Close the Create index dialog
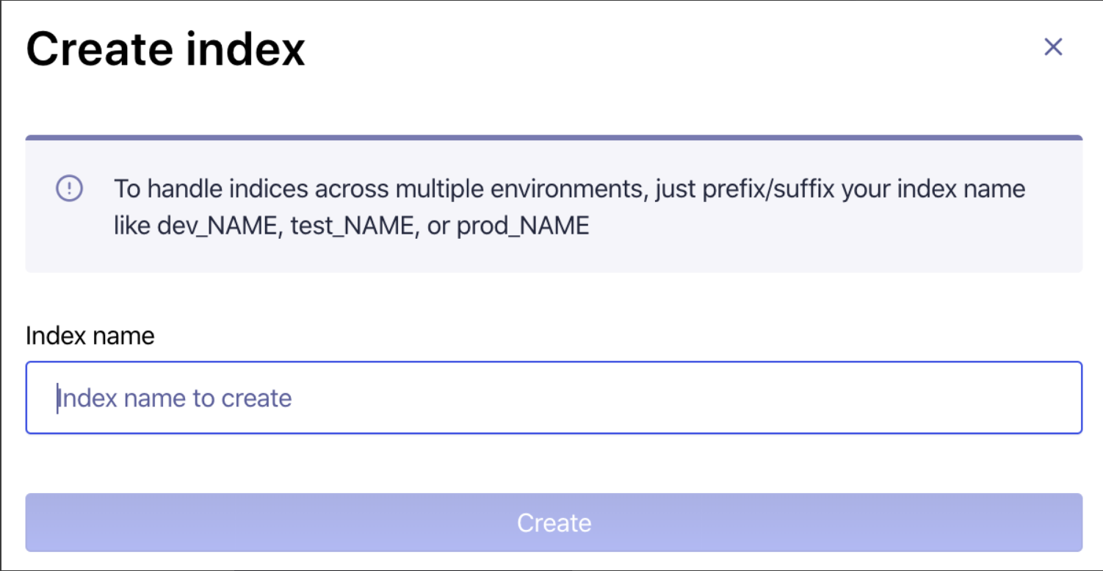This screenshot has height=571, width=1103. coord(1053,48)
